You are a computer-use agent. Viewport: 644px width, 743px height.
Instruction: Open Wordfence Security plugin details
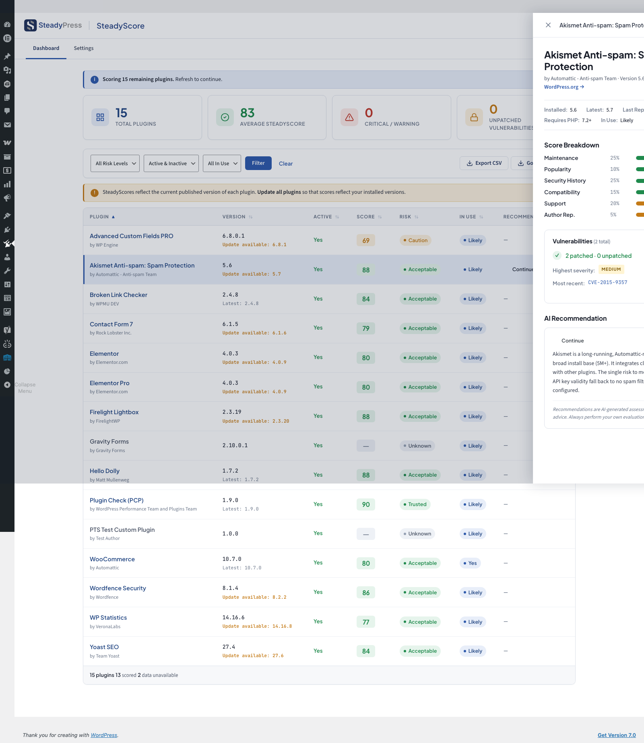click(118, 588)
